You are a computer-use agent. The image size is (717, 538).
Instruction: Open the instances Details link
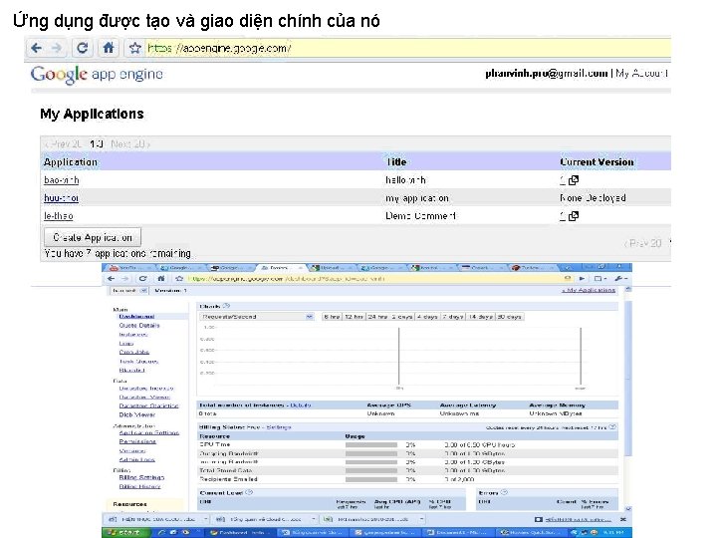(x=301, y=404)
